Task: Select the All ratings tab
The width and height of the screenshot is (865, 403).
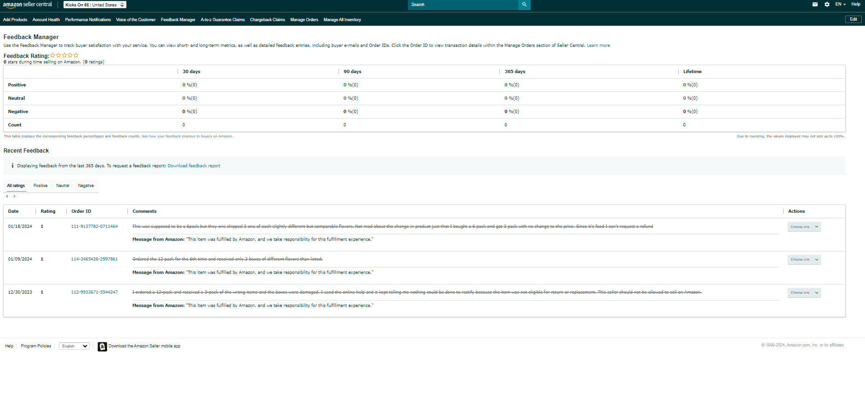Action: (x=16, y=186)
